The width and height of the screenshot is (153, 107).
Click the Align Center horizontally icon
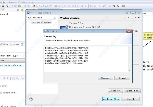click(69, 6)
